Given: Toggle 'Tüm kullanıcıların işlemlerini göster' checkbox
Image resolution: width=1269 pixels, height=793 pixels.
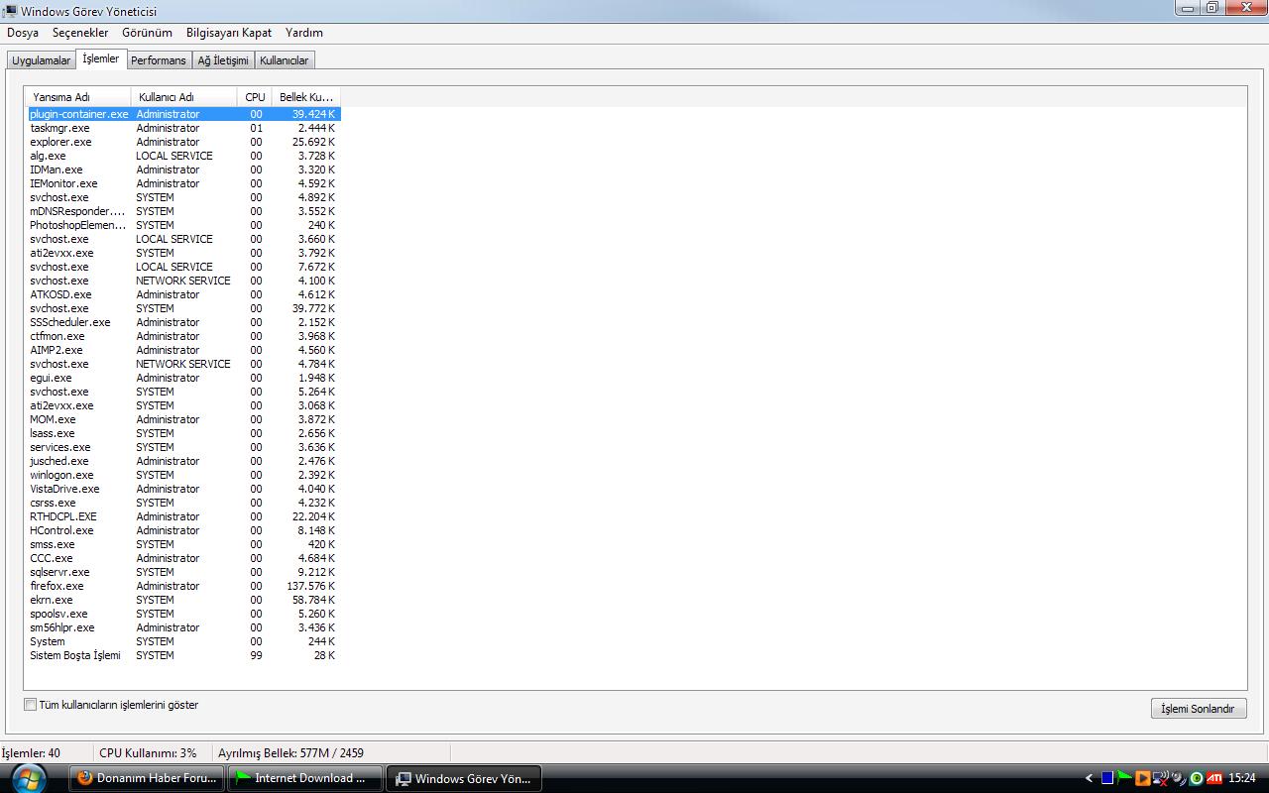Looking at the screenshot, I should tap(30, 705).
